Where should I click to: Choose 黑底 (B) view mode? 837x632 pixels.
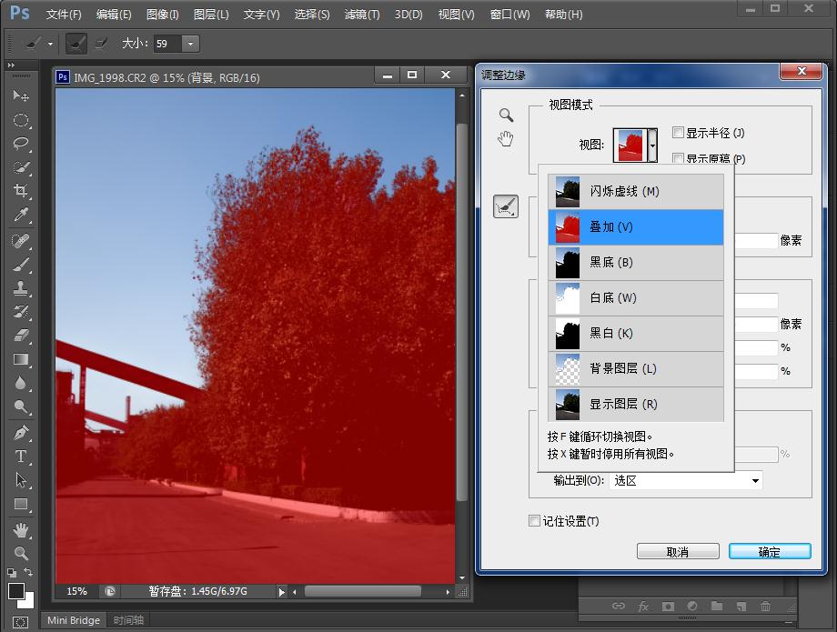tap(635, 263)
